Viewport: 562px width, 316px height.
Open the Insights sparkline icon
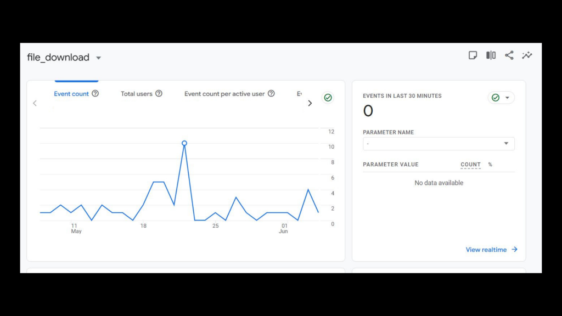pyautogui.click(x=527, y=55)
